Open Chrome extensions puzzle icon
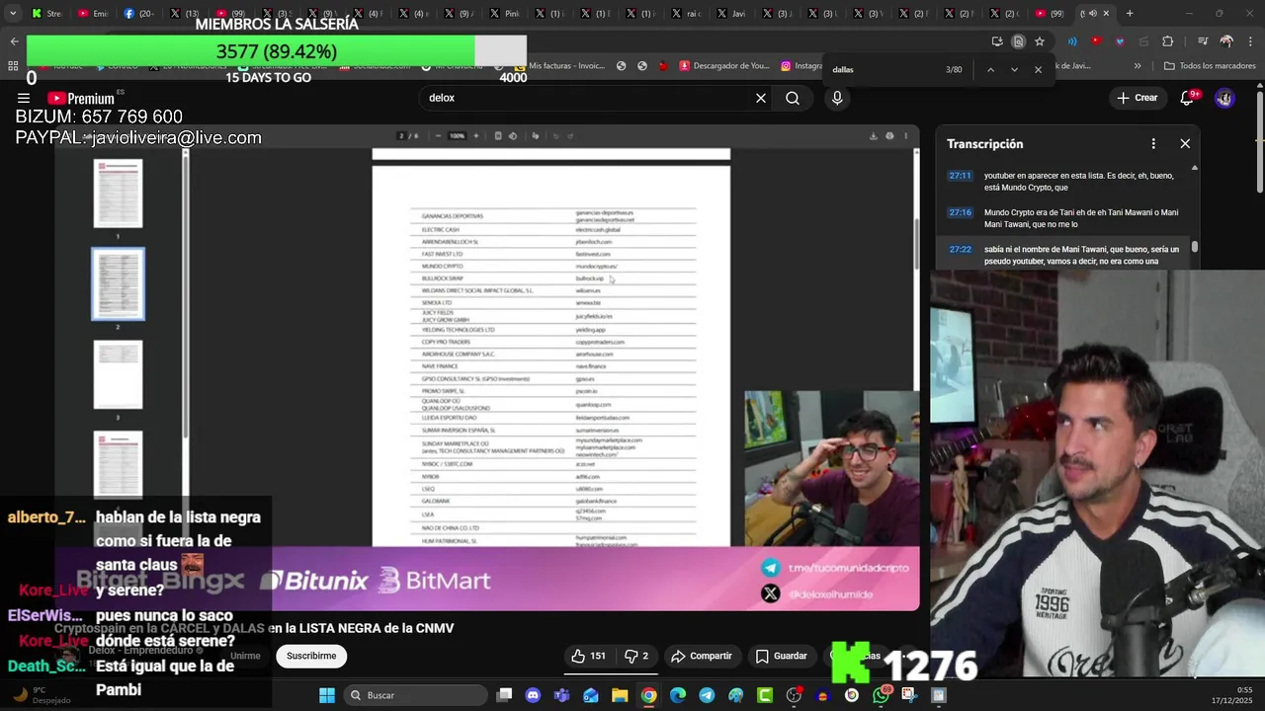Viewport: 1265px width, 711px height. [1168, 41]
